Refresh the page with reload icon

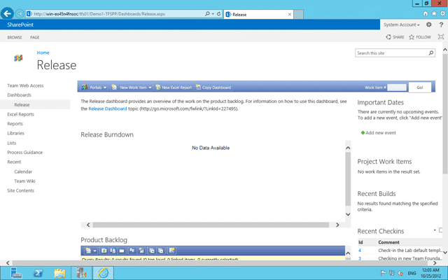click(x=219, y=14)
